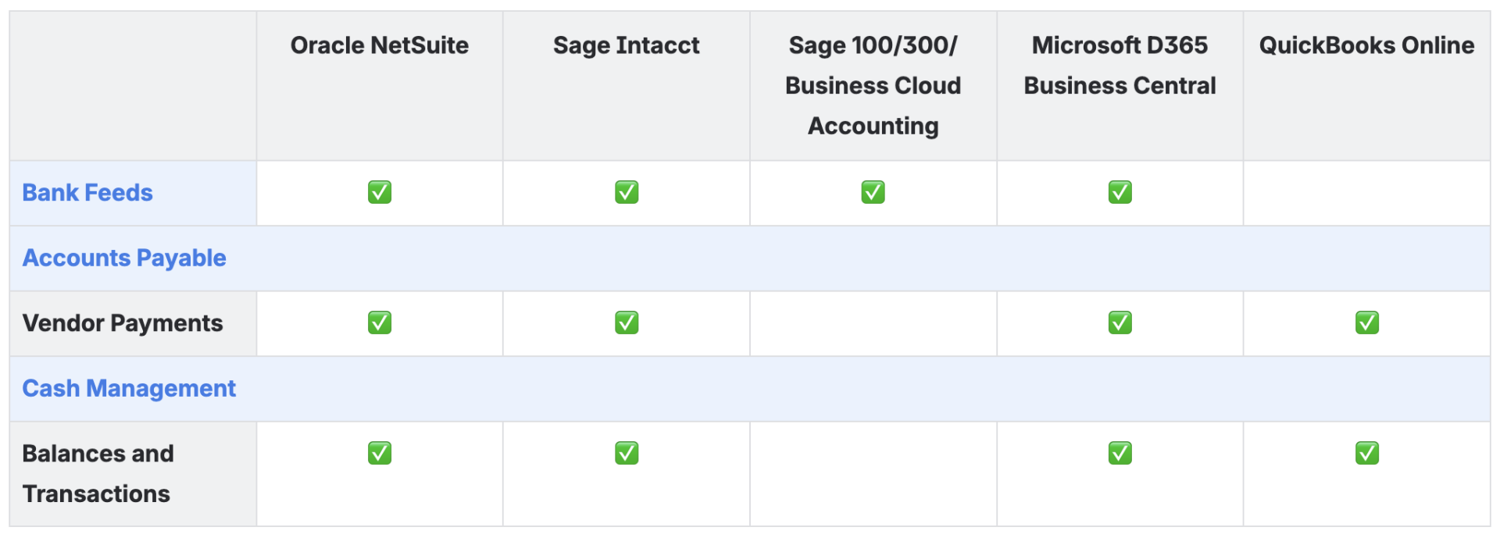Viewport: 1500px width, 538px height.
Task: Click Balances and Transactions checkmark for QuickBooks
Action: pyautogui.click(x=1366, y=453)
